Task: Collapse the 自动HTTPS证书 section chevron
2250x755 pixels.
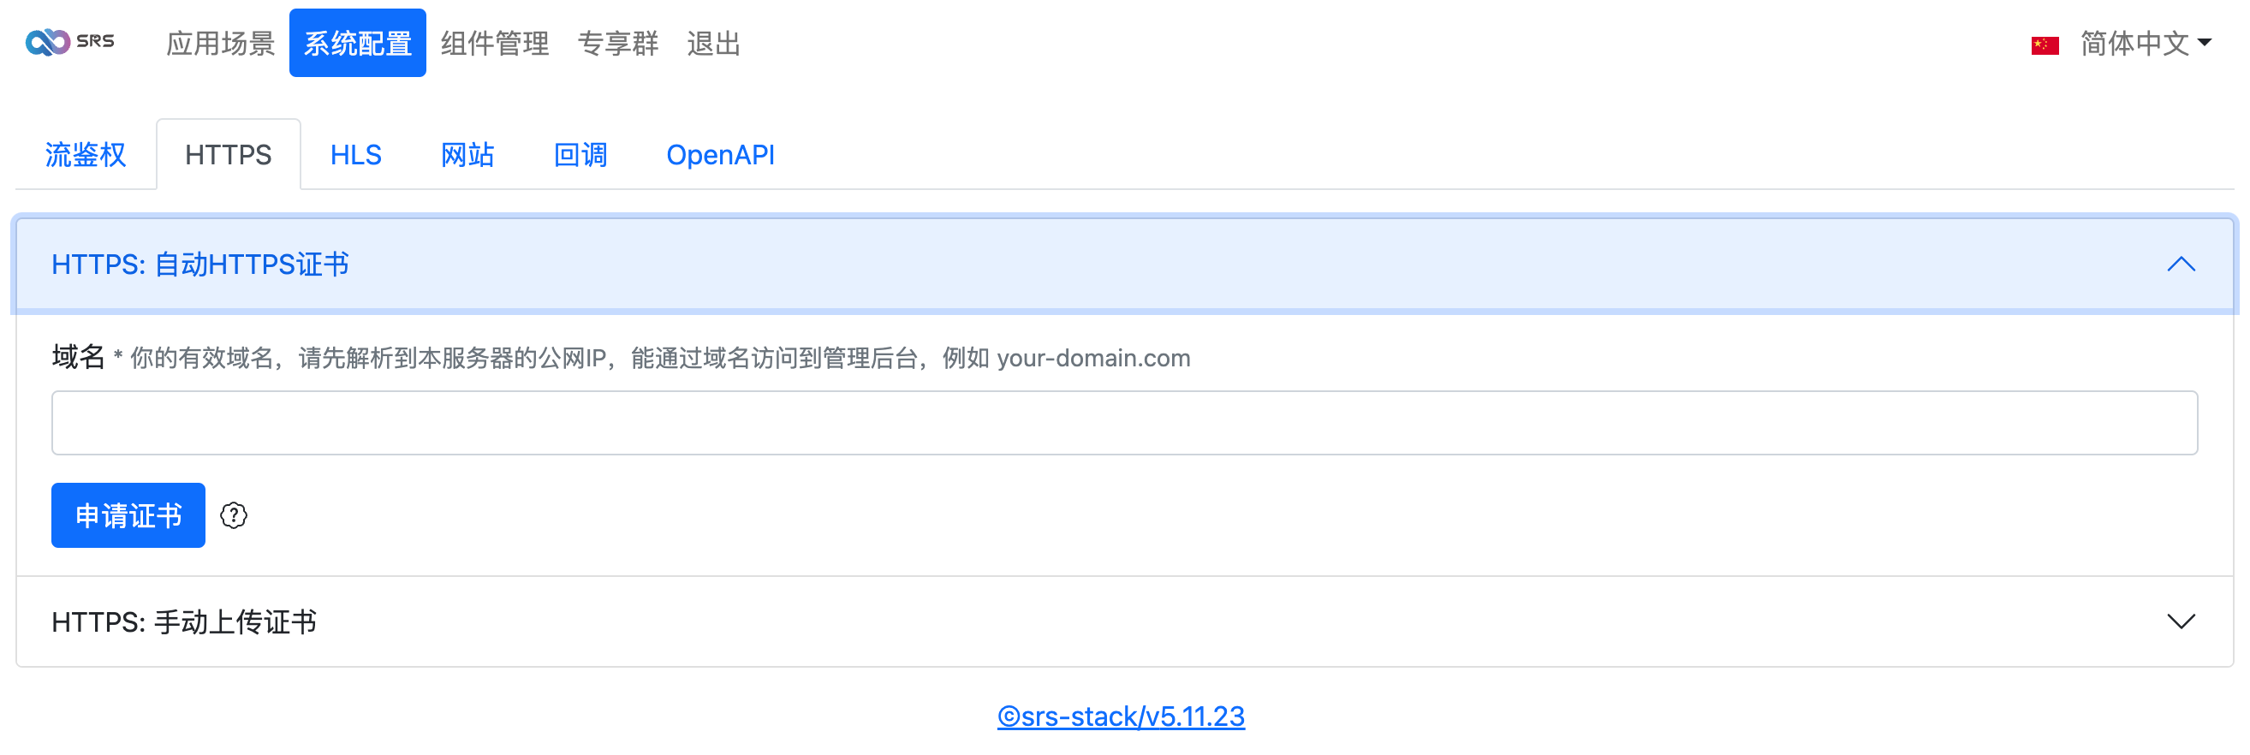Action: (x=2181, y=265)
